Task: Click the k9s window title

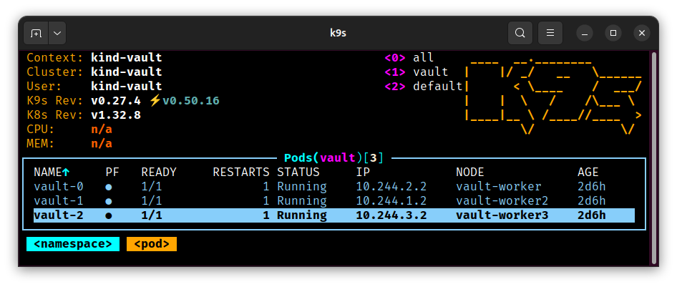Action: [x=338, y=33]
